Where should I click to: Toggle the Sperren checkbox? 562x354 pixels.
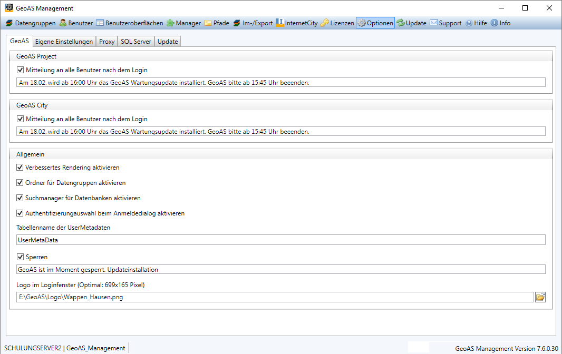[21, 257]
